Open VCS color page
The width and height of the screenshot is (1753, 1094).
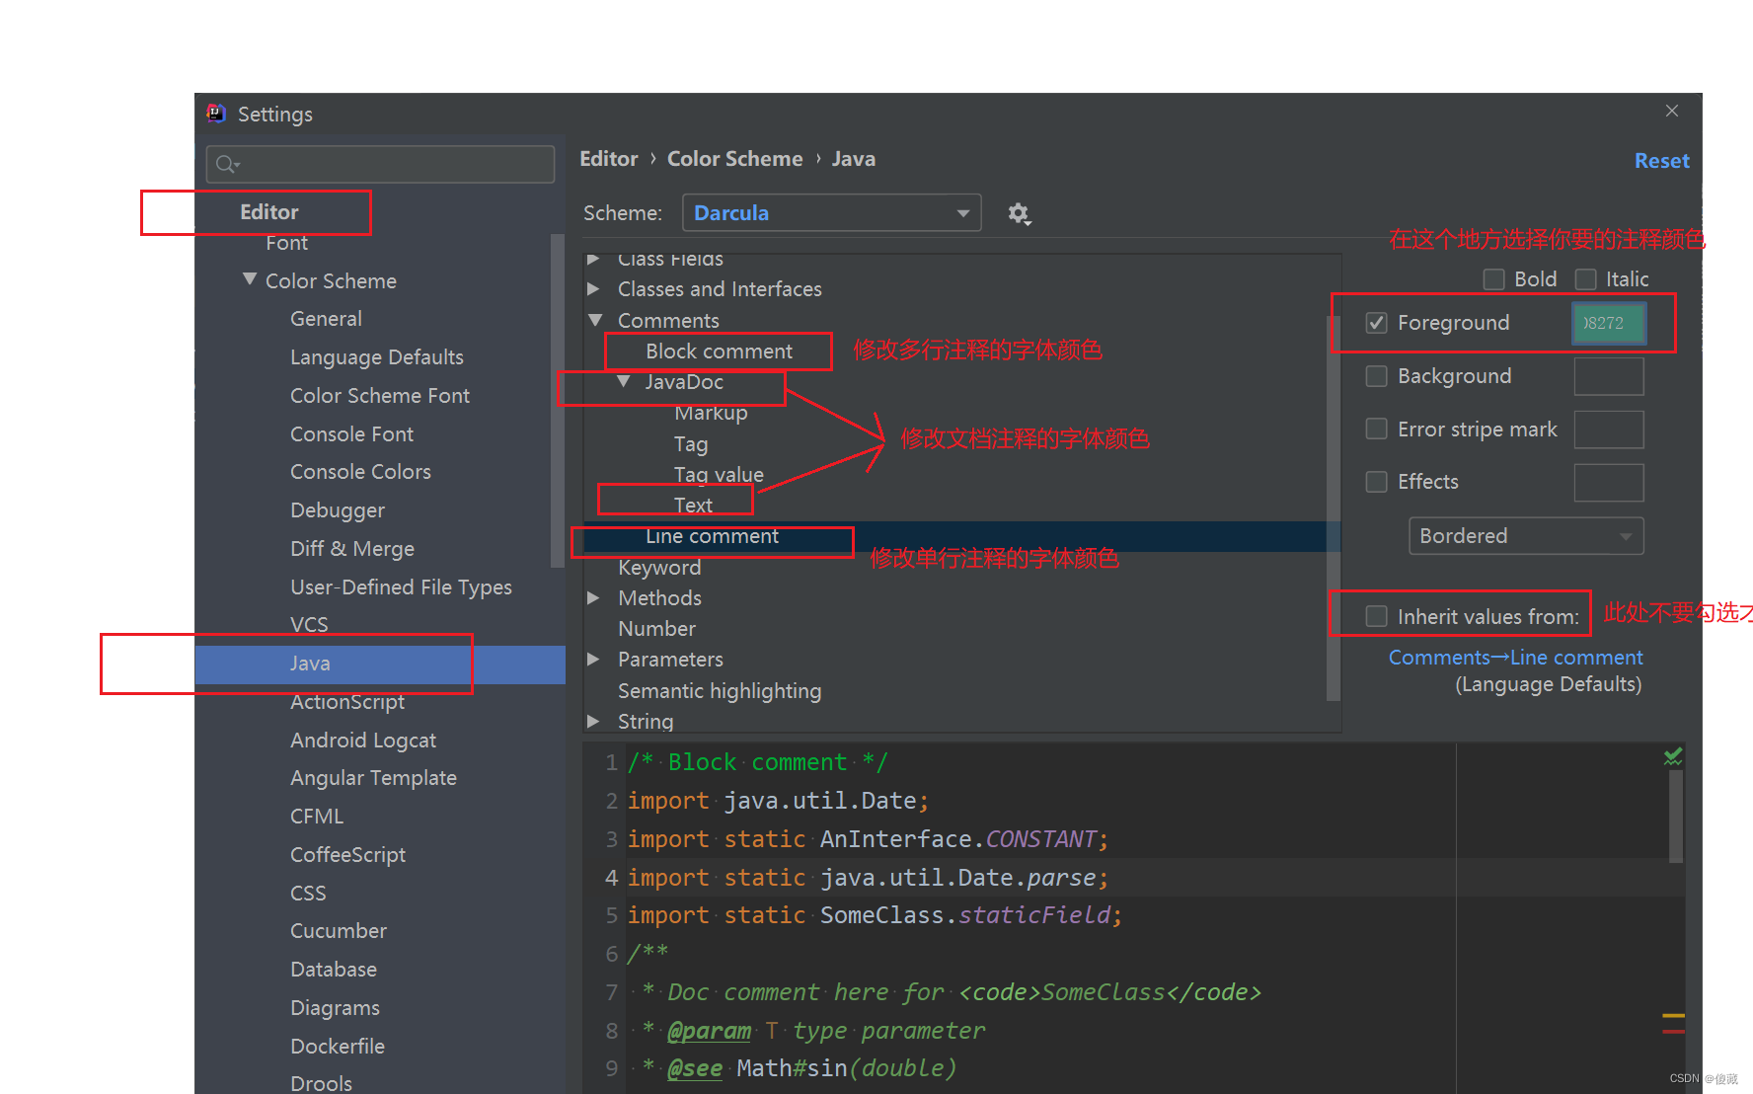pos(309,625)
